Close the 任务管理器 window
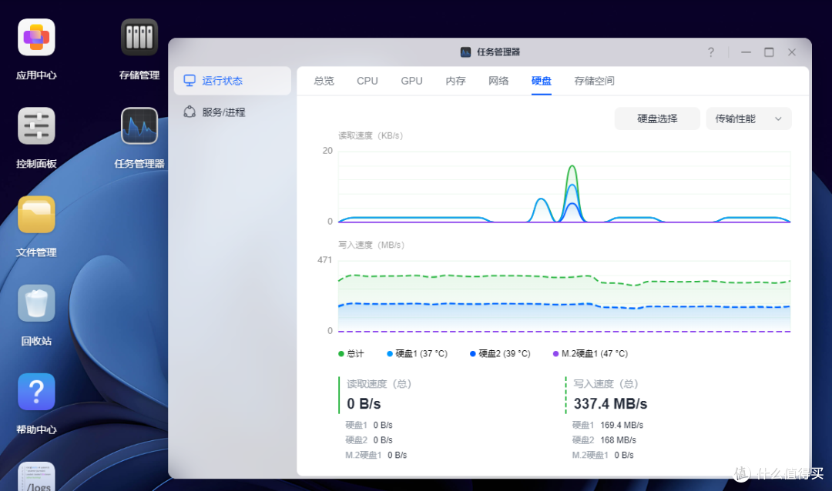832x491 pixels. pyautogui.click(x=792, y=52)
